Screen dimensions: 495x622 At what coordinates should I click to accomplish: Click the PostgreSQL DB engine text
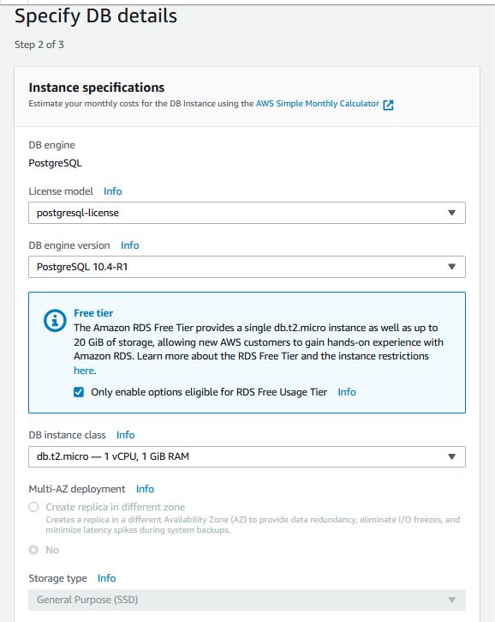coord(56,163)
